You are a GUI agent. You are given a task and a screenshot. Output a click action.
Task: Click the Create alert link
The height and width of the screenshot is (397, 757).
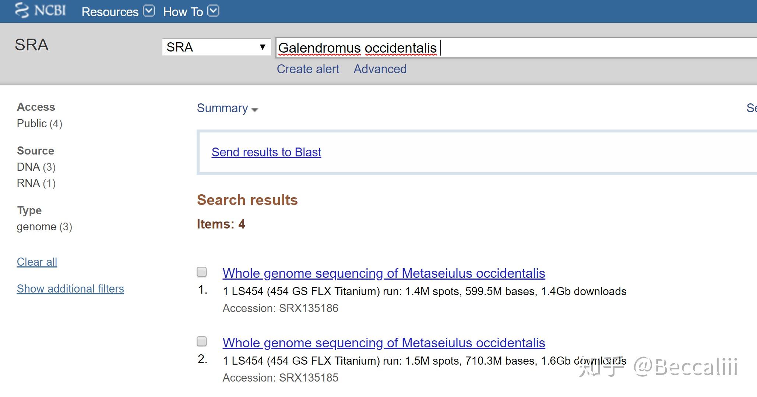(x=308, y=69)
